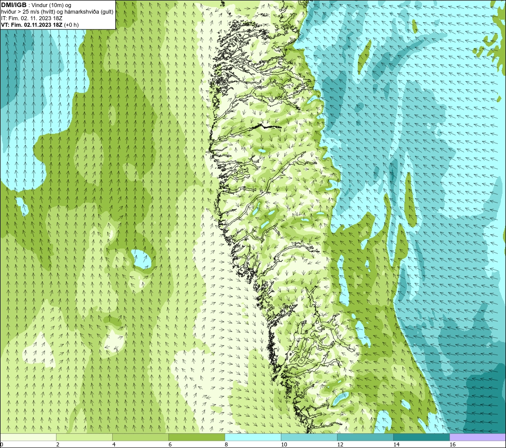
Task: Click the 0–2 m/s palest colorbar segment
Action: (x=28, y=437)
